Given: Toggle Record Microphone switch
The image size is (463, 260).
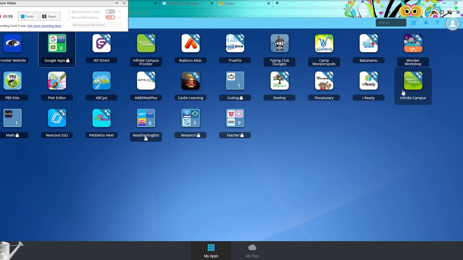Looking at the screenshot, I should 110,17.
